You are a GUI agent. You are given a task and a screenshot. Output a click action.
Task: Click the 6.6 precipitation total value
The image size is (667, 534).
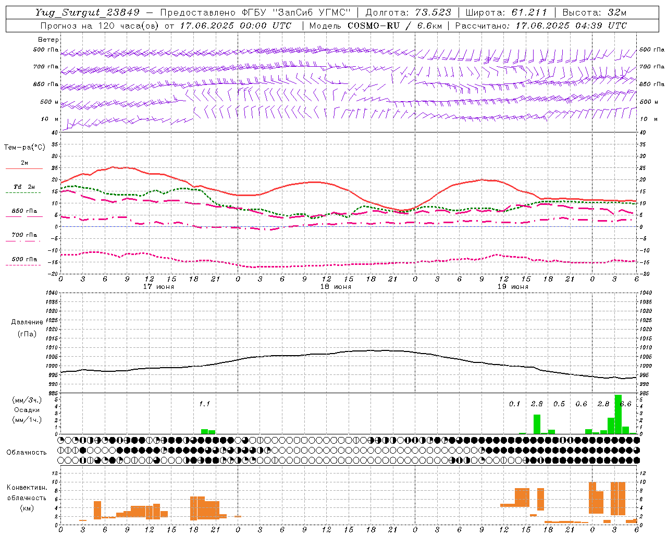click(626, 404)
